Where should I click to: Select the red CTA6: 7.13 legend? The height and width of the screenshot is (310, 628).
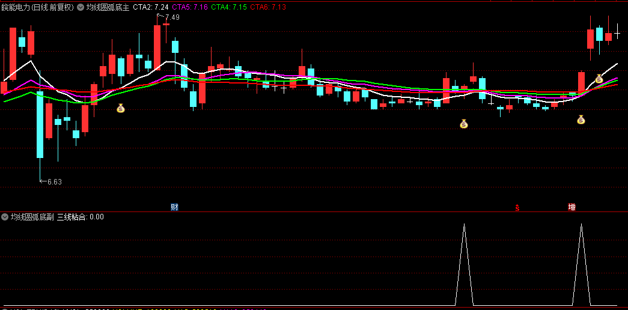pos(267,7)
